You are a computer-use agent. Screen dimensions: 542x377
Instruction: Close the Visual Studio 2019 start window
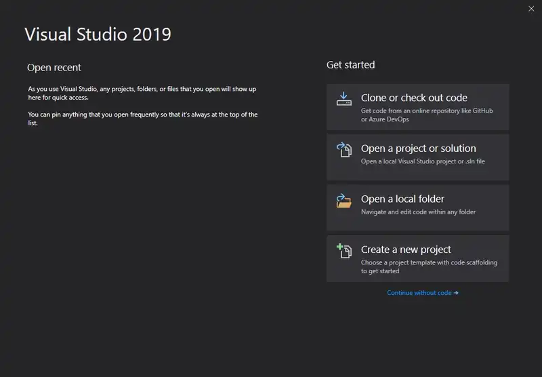(x=530, y=8)
